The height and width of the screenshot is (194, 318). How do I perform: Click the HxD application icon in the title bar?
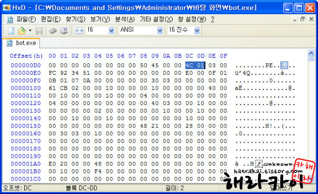(x=7, y=8)
